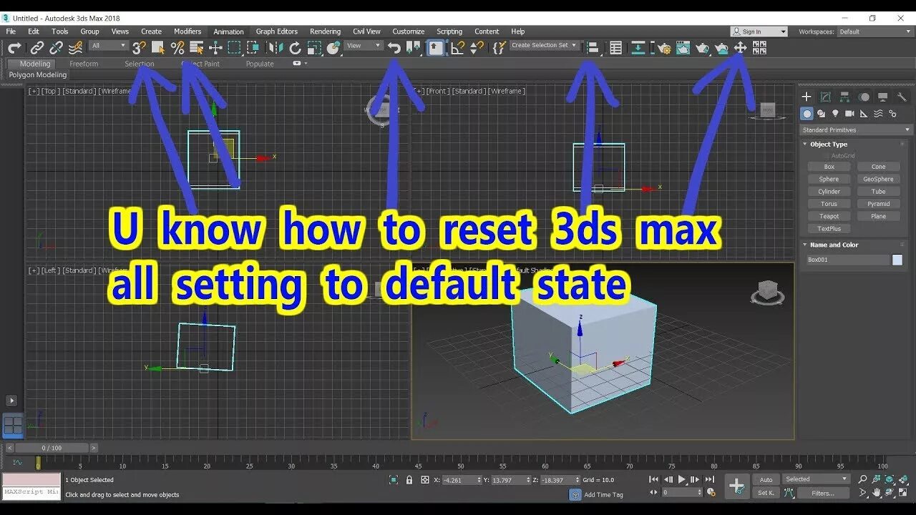Click the Filters... button
The height and width of the screenshot is (515, 916).
823,493
